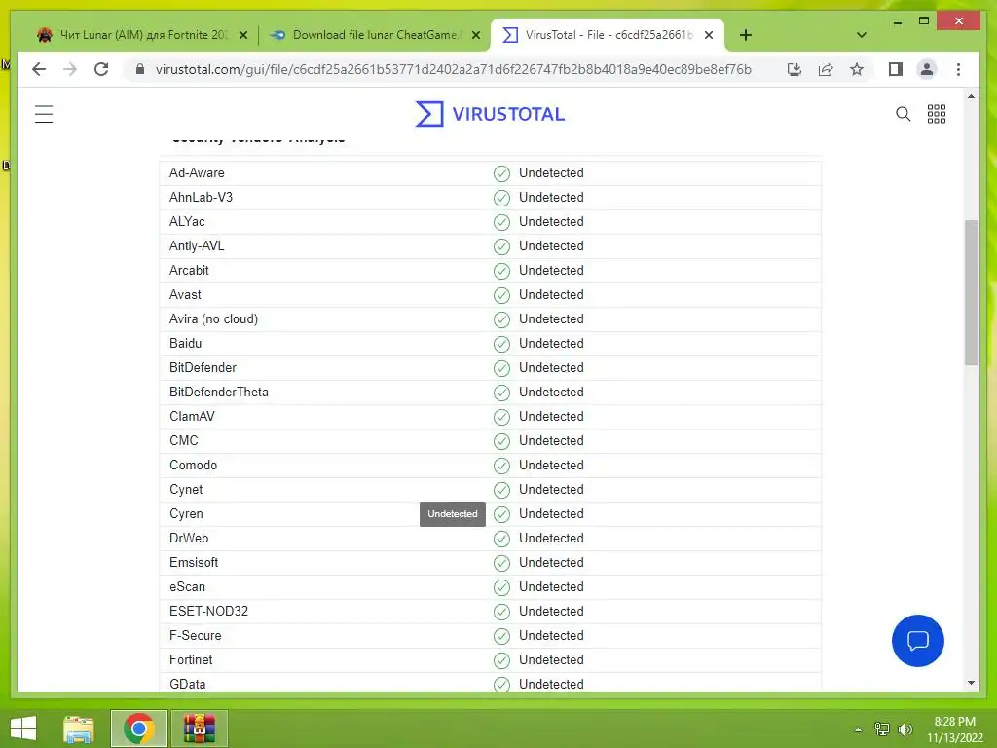Click the Cynet vendor name

tap(186, 489)
